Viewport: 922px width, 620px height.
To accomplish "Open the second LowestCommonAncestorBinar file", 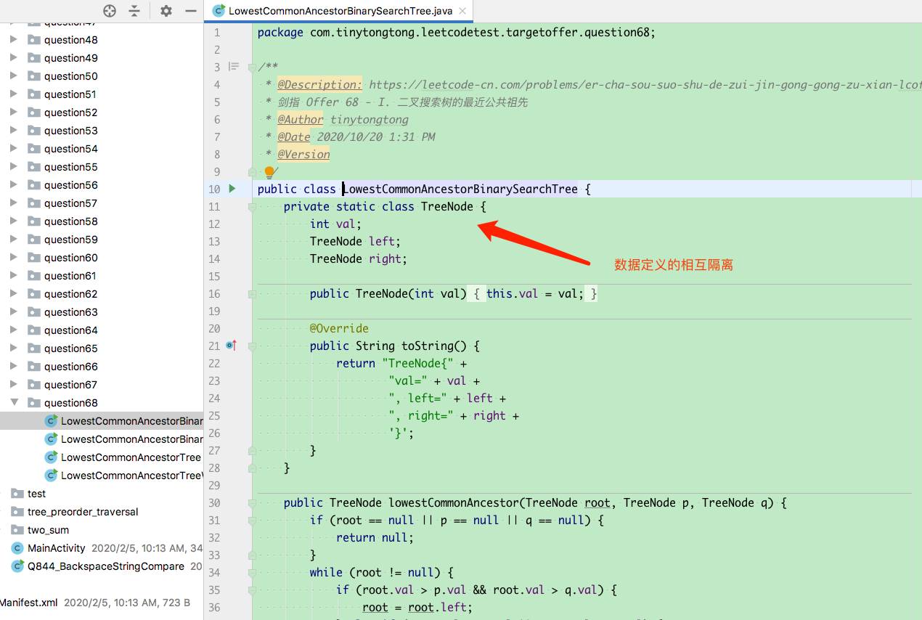I will 132,439.
